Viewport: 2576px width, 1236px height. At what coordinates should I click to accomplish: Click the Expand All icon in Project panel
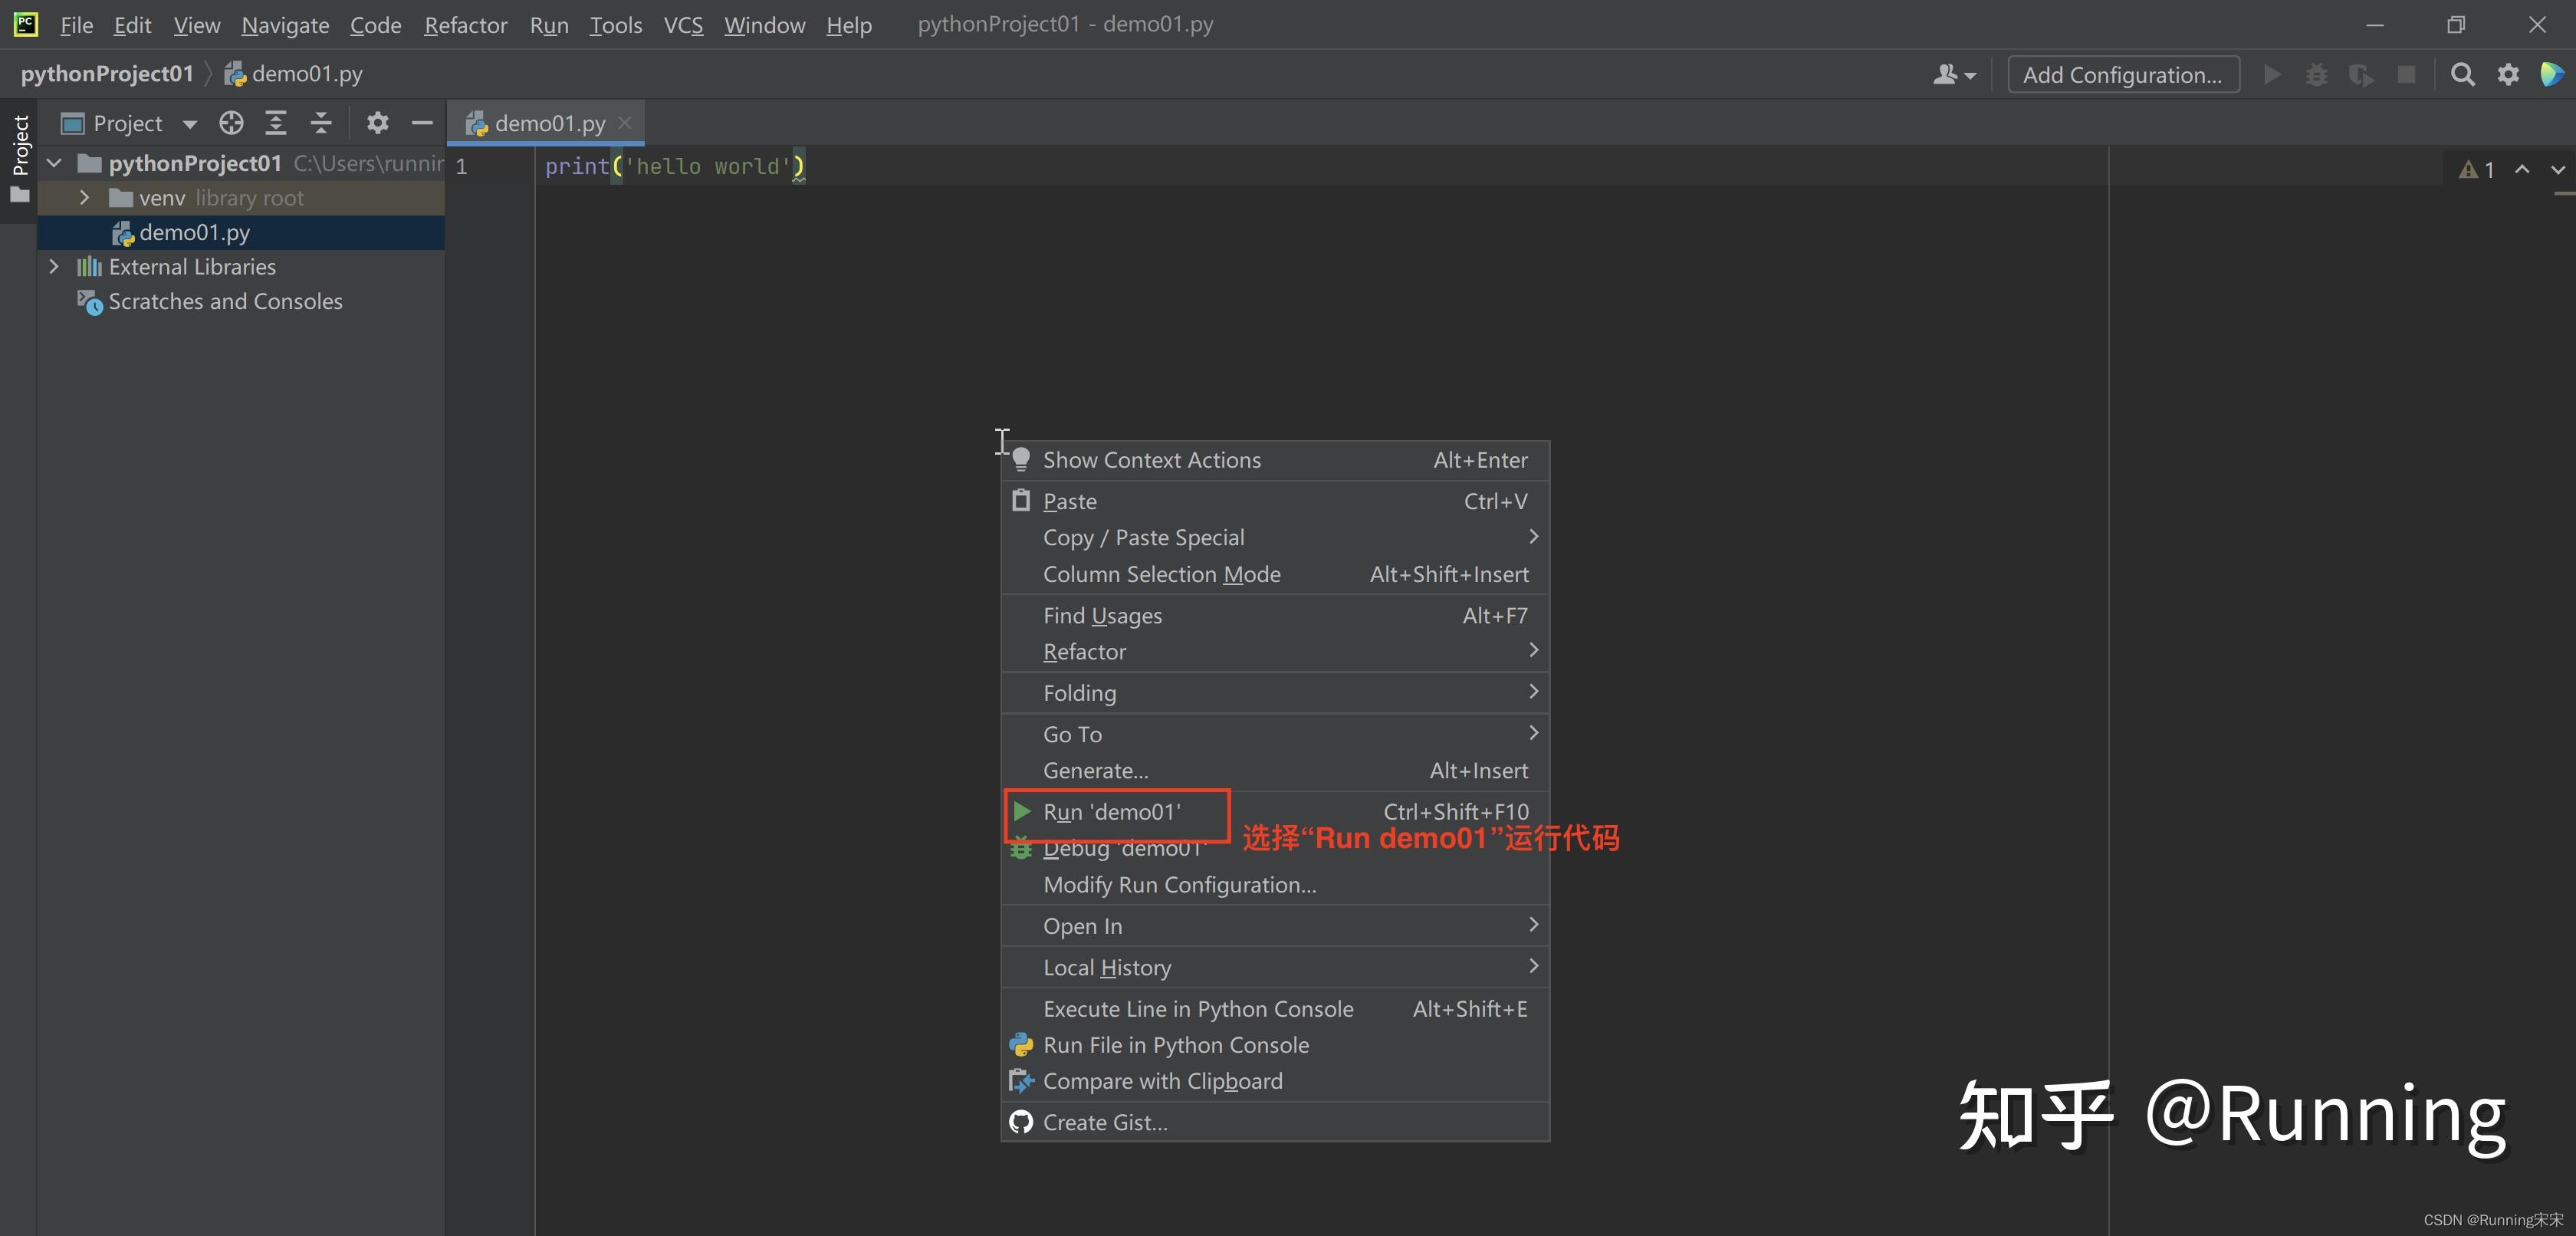tap(276, 123)
